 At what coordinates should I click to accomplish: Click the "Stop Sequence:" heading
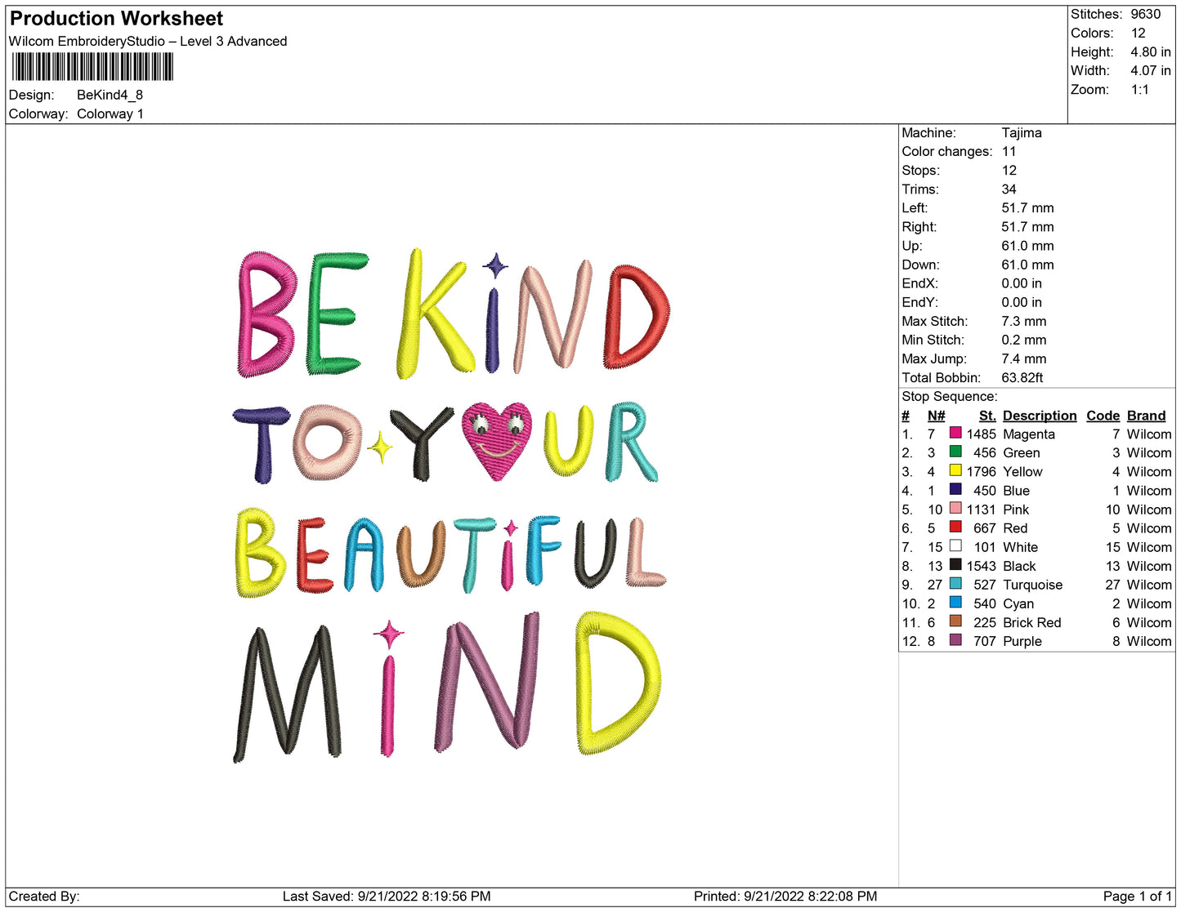tap(950, 397)
